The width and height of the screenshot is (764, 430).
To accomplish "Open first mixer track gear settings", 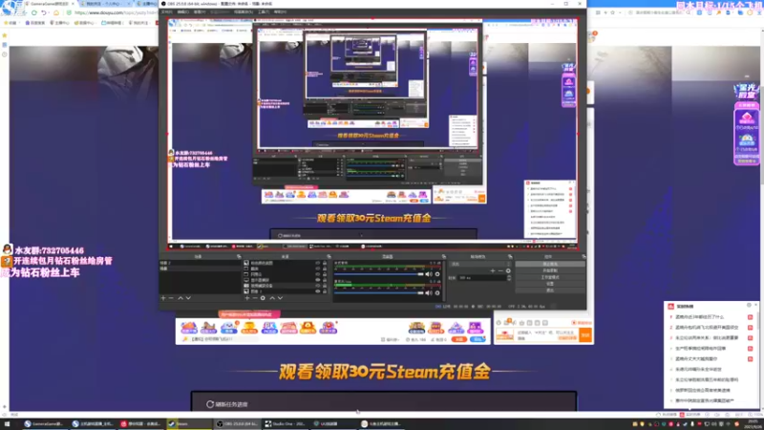I will point(437,274).
